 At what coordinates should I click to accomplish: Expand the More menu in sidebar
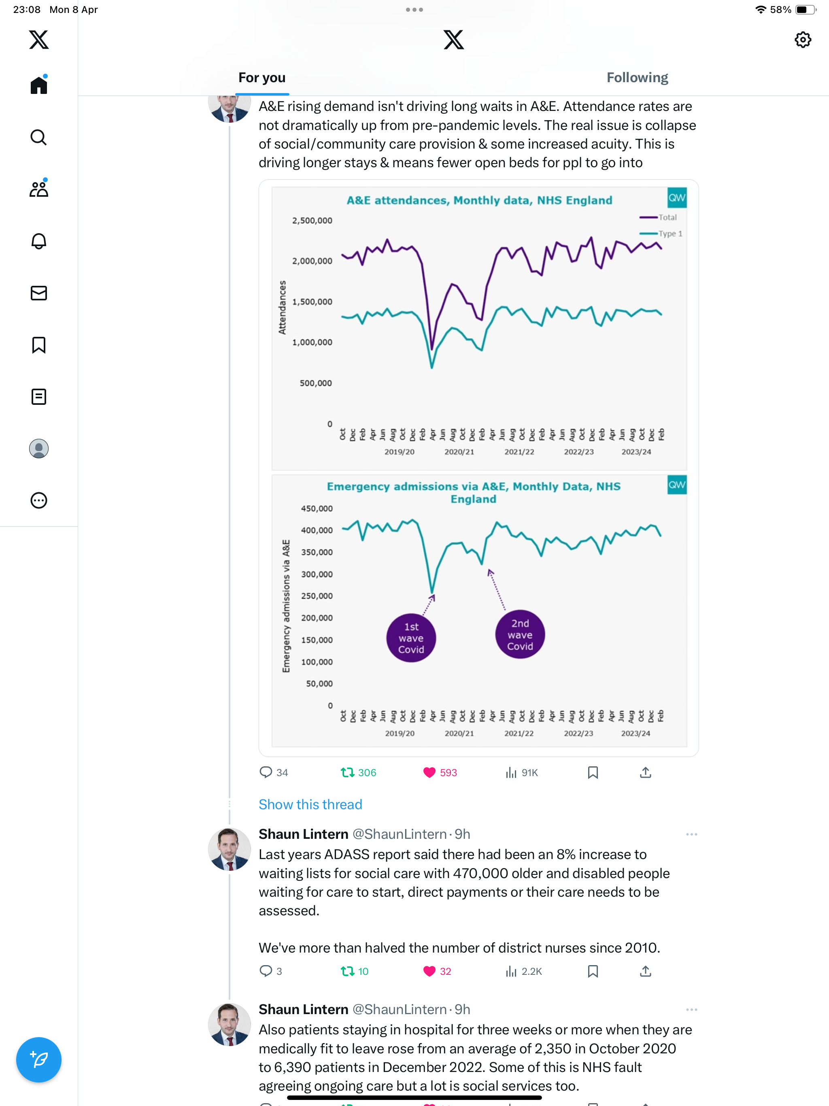[x=38, y=500]
